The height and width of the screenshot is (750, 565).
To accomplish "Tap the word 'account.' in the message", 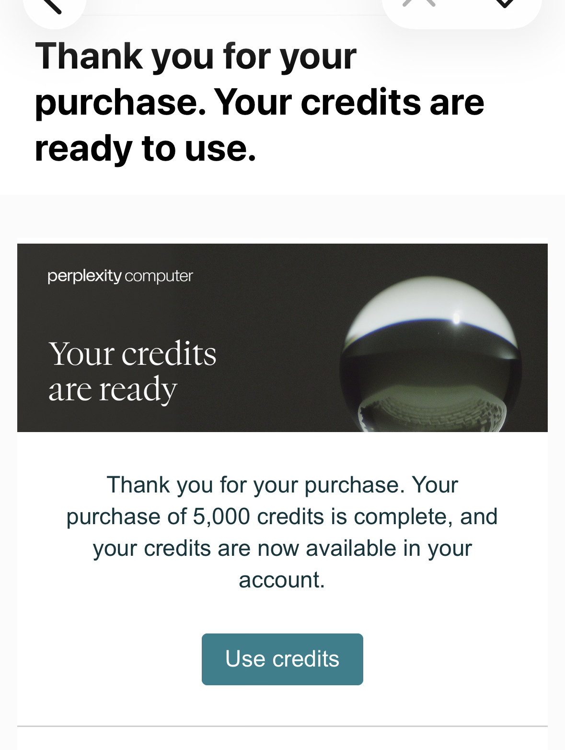I will (282, 580).
